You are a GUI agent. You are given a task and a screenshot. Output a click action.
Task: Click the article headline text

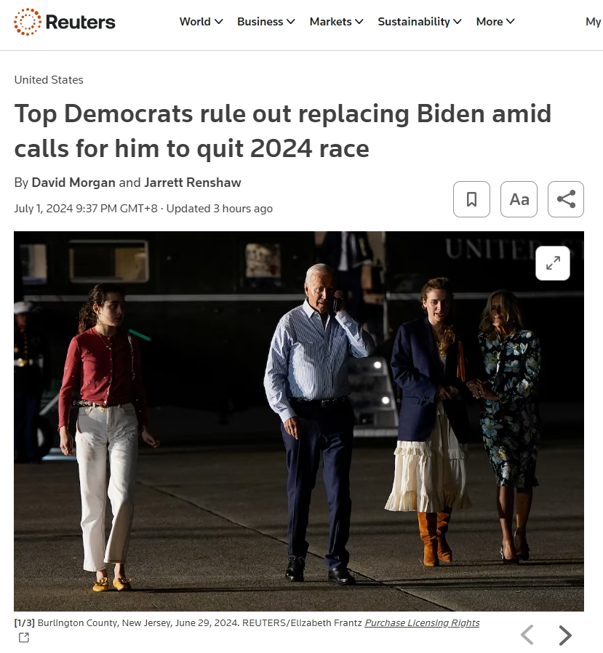coord(283,131)
